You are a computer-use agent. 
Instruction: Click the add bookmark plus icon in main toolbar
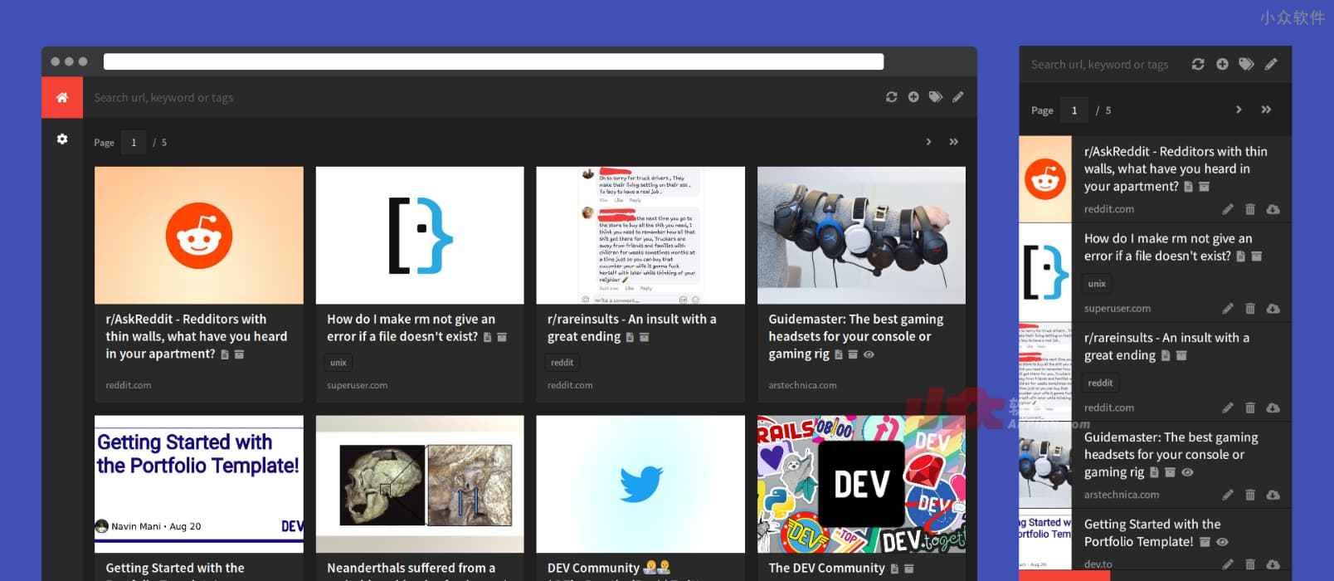tap(913, 97)
